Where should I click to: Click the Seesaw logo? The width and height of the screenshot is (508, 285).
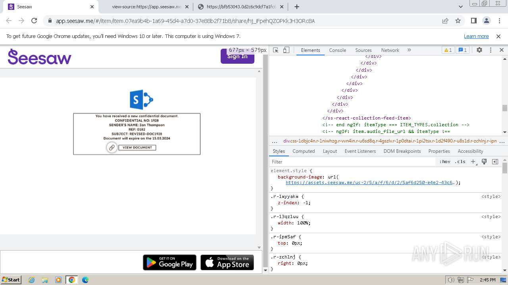(x=39, y=57)
